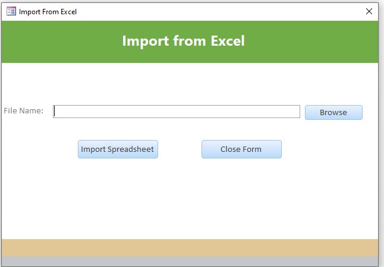Focus the File Name text box

(x=177, y=112)
